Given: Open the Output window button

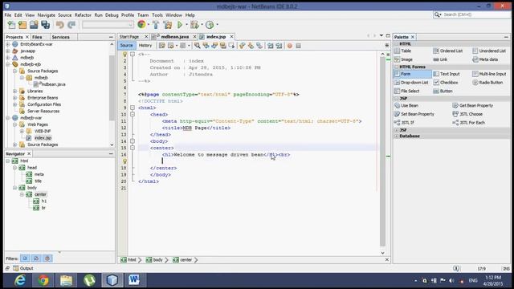Looking at the screenshot, I should (x=23, y=268).
